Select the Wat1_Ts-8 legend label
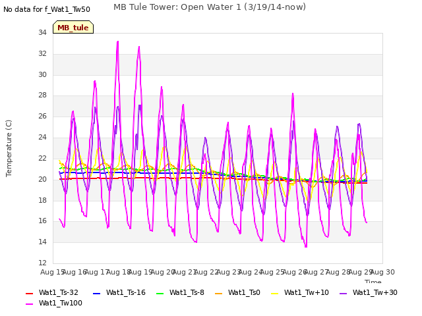 pyautogui.click(x=187, y=292)
